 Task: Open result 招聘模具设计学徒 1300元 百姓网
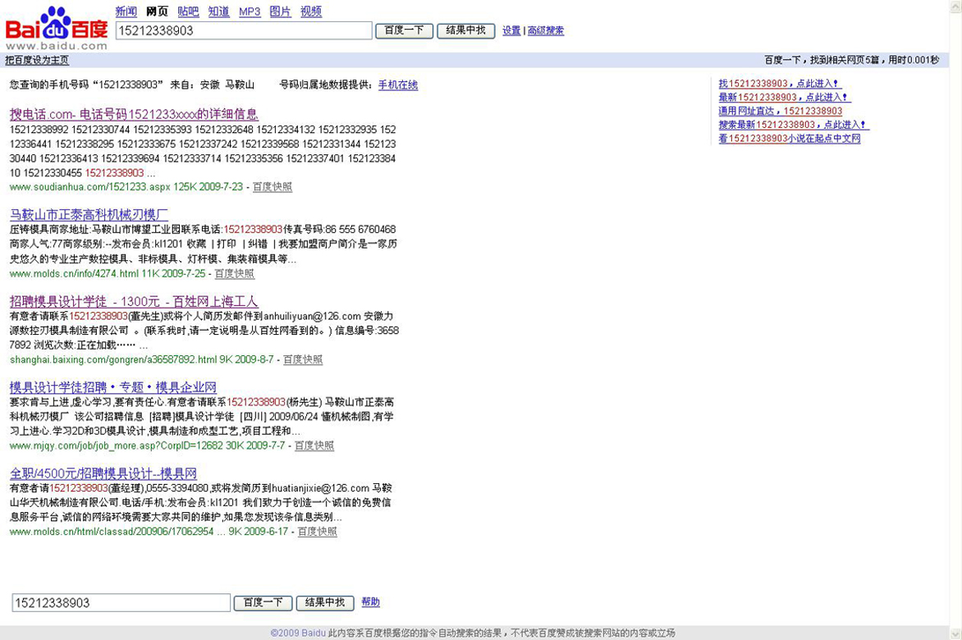pos(134,302)
